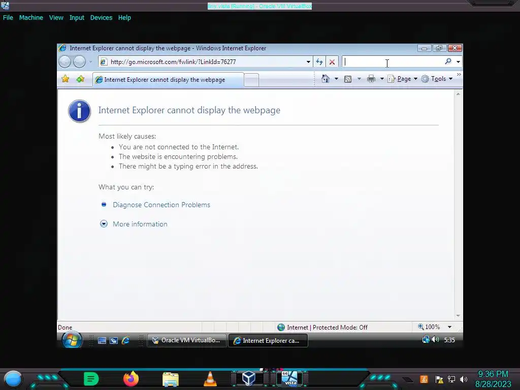
Task: Open the green notes app on host taskbar
Action: 91,379
